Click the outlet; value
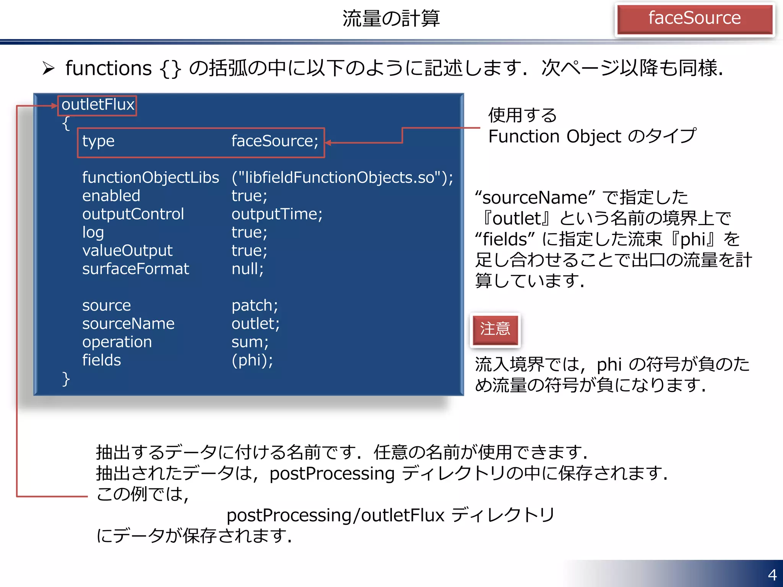Screen dimensions: 783x587 click(x=255, y=324)
